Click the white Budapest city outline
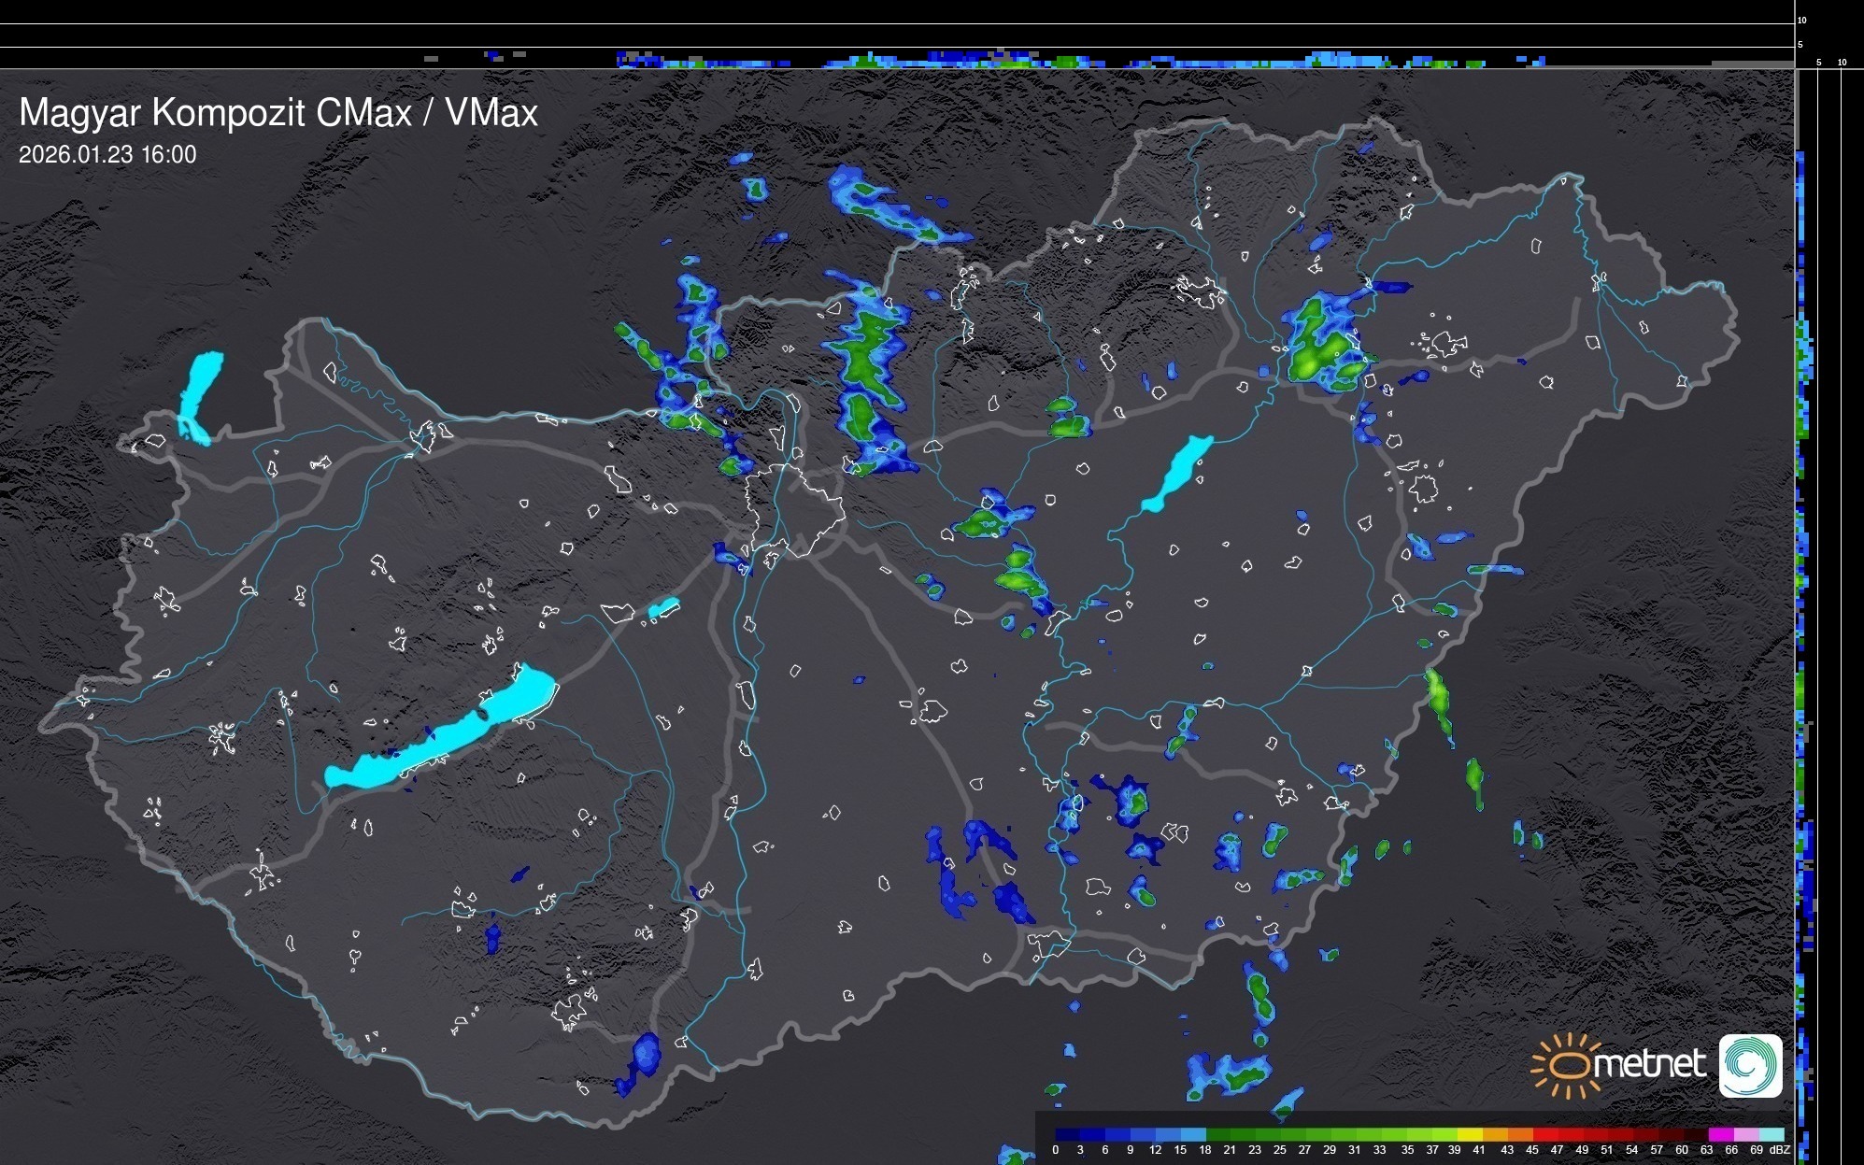1864x1165 pixels. coord(794,509)
